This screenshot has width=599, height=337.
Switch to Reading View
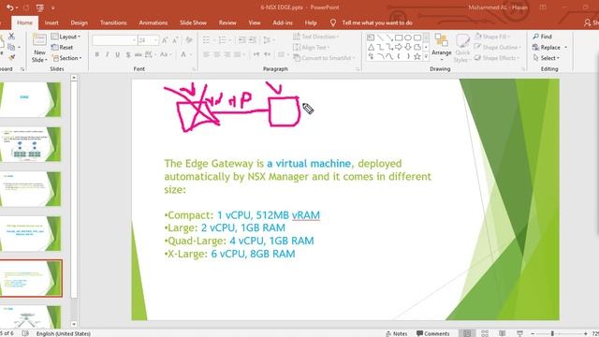502,333
